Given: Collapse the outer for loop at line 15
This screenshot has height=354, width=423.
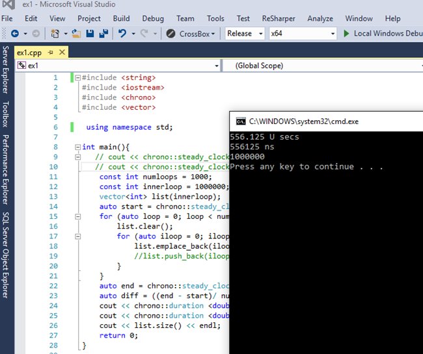Looking at the screenshot, I should [x=77, y=216].
